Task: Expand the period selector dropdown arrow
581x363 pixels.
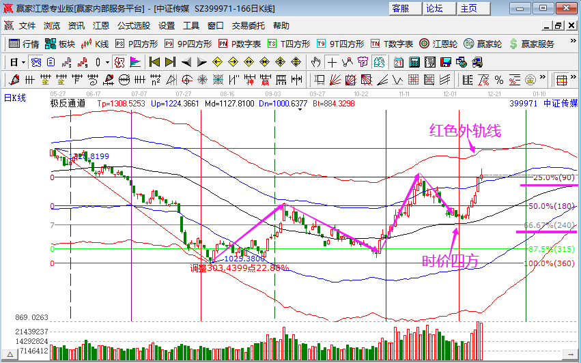Action: click(23, 62)
